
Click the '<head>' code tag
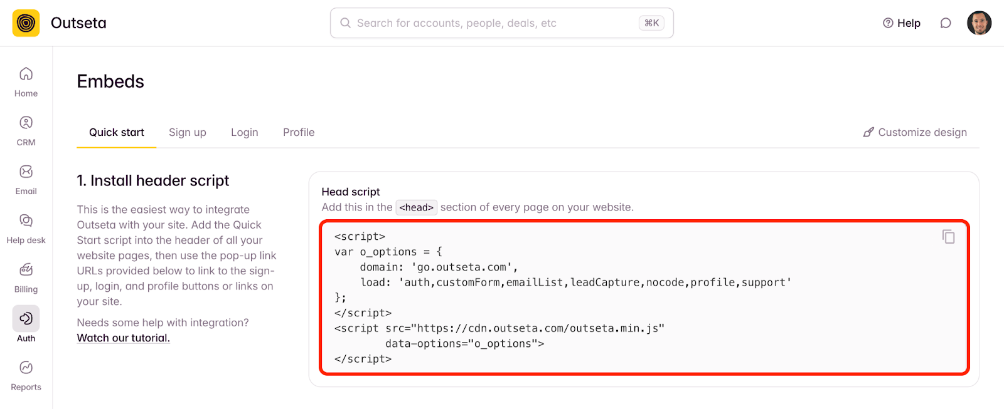pos(417,207)
